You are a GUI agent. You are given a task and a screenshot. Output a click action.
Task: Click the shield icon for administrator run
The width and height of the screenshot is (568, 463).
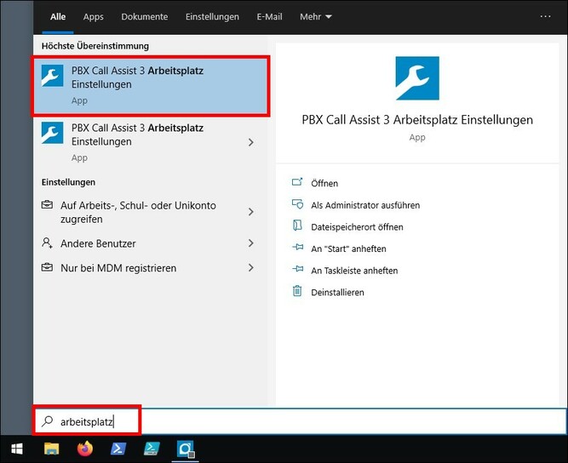[x=297, y=205]
